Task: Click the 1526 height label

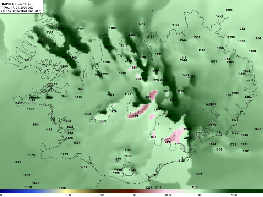Action: (62, 188)
